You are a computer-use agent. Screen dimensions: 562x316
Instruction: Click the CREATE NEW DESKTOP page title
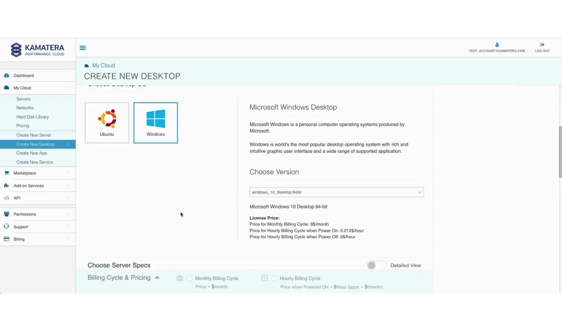click(x=132, y=76)
